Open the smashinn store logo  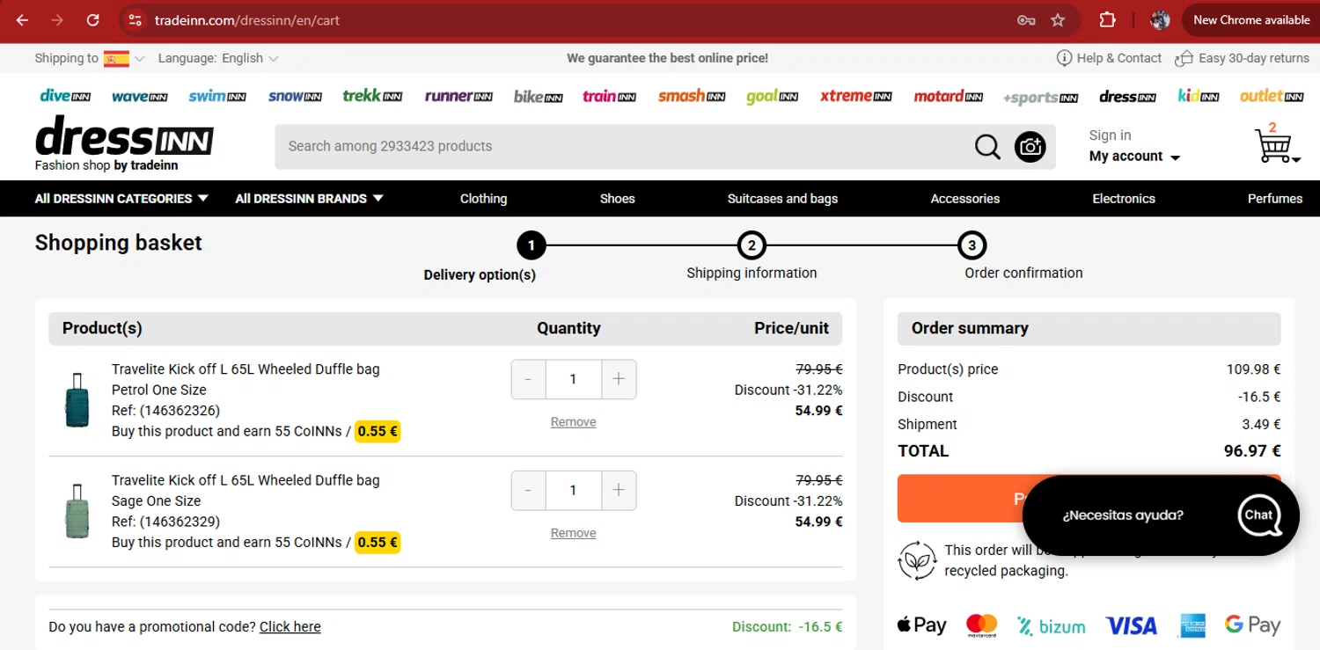692,96
